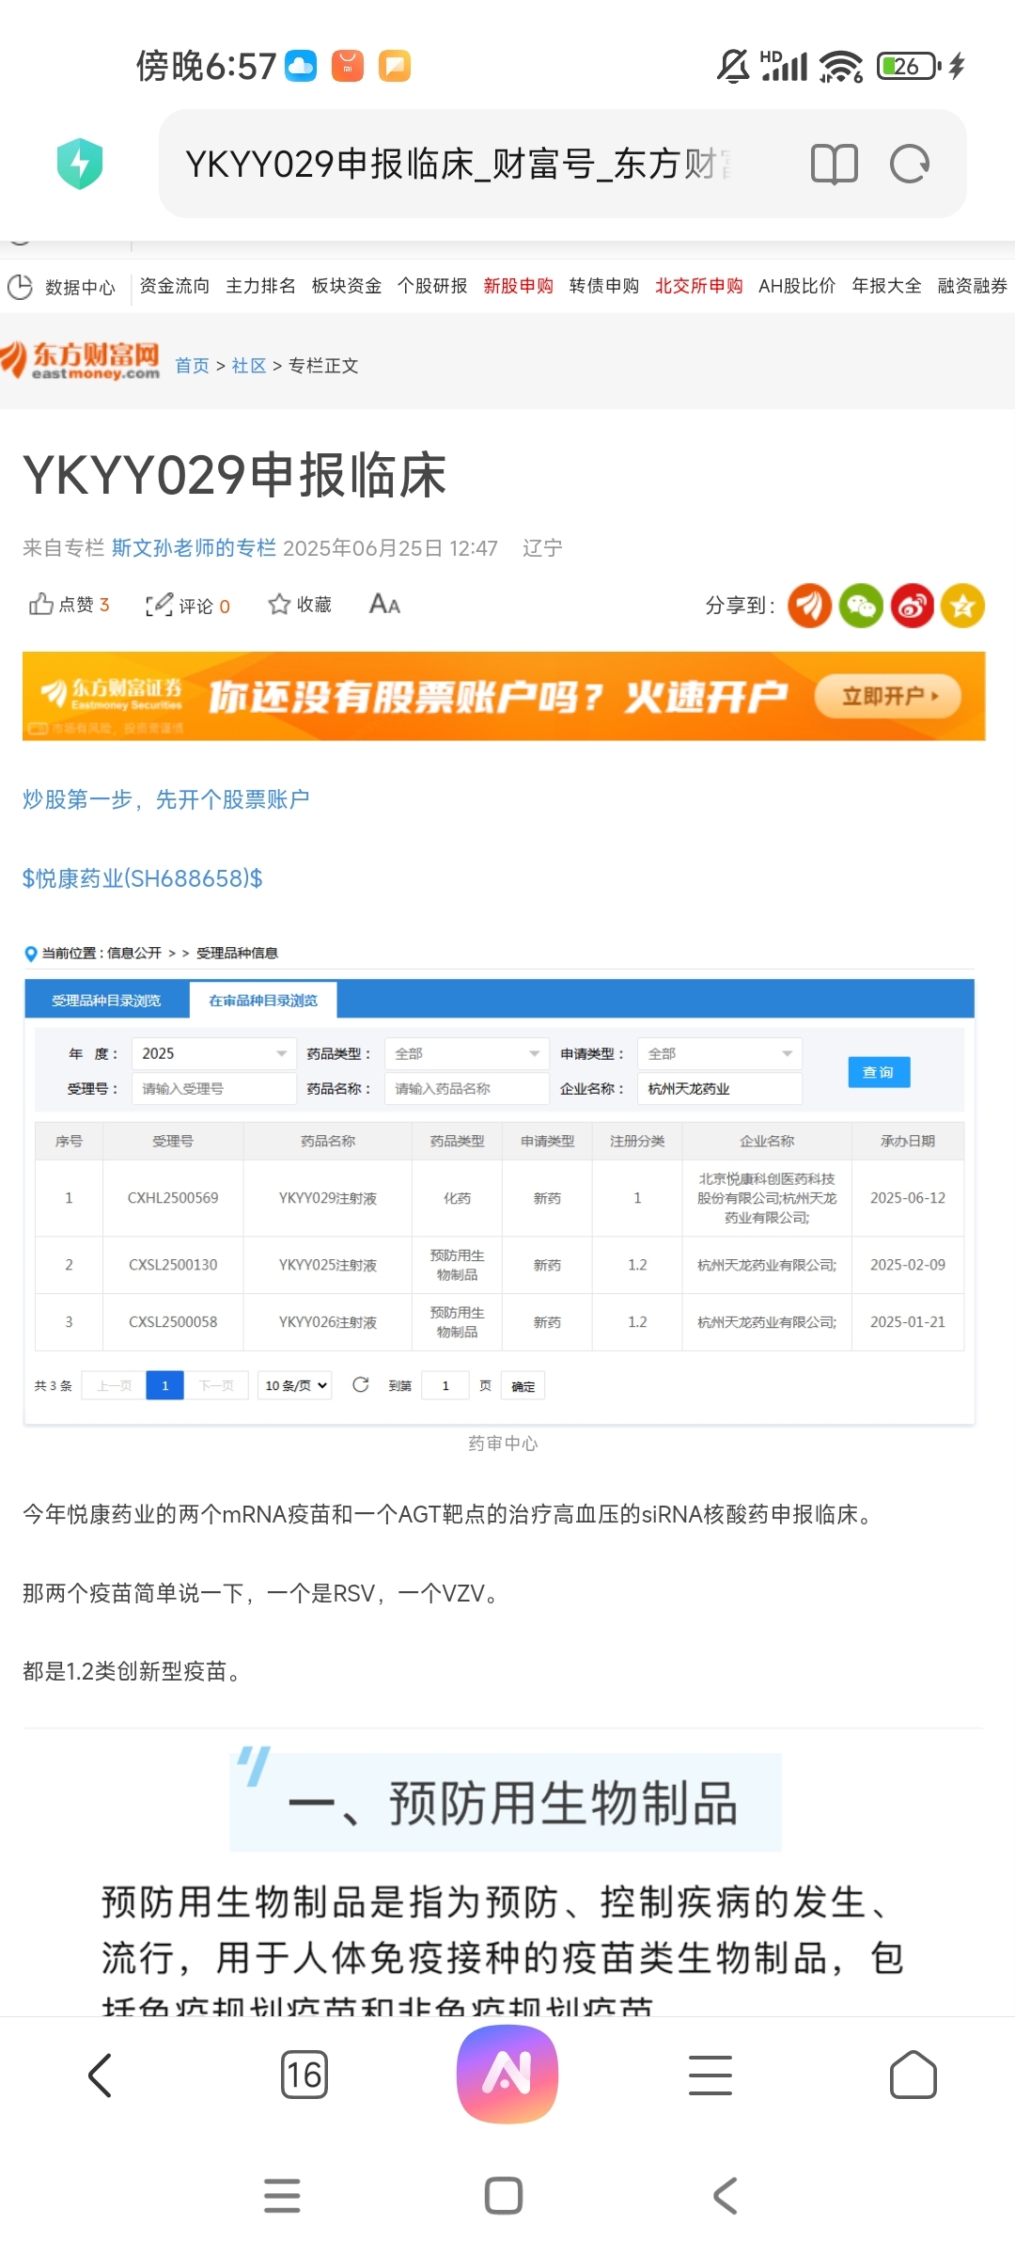Open 斯文孙老师的专栏 author link
The width and height of the screenshot is (1015, 2257).
[194, 547]
